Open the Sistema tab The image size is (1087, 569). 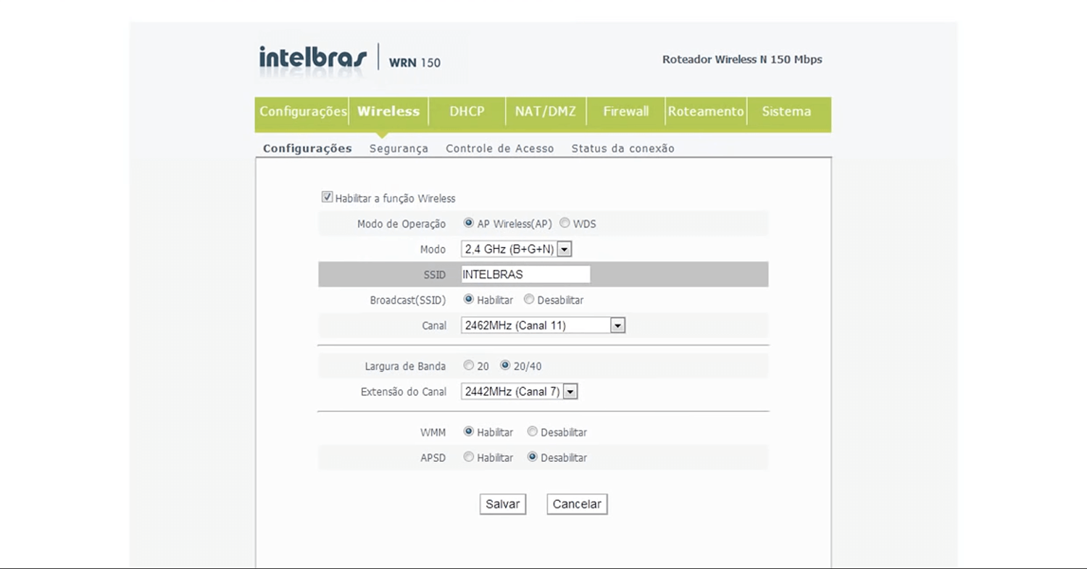786,111
